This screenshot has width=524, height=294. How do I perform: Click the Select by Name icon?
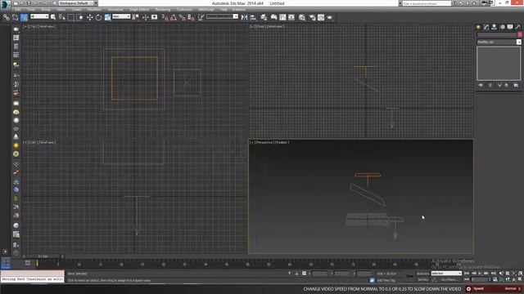point(62,17)
